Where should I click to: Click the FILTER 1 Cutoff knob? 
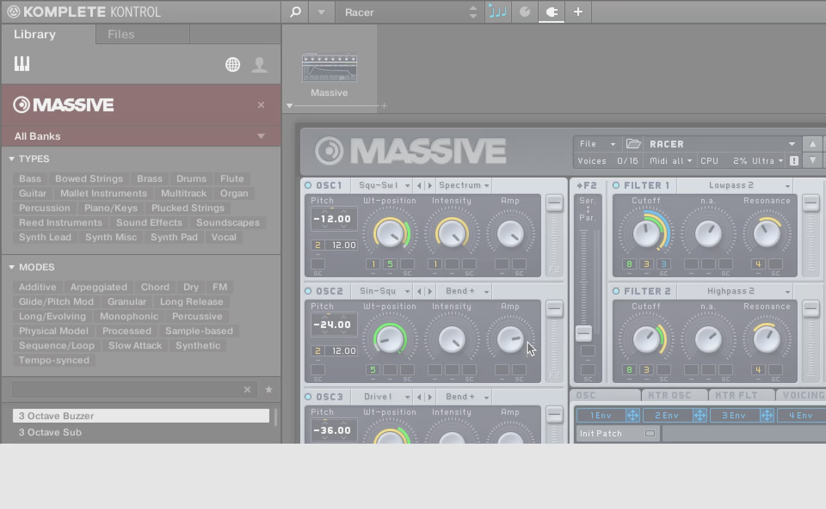click(646, 233)
